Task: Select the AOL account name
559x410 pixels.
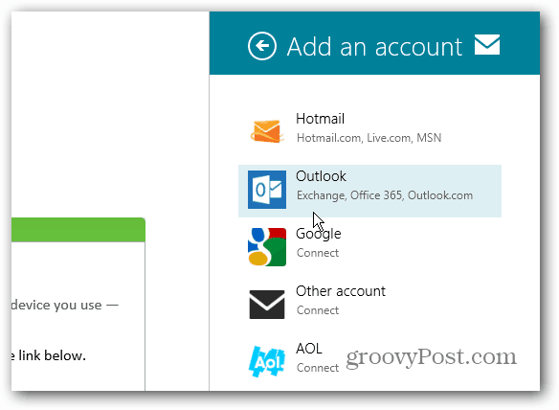Action: click(309, 349)
